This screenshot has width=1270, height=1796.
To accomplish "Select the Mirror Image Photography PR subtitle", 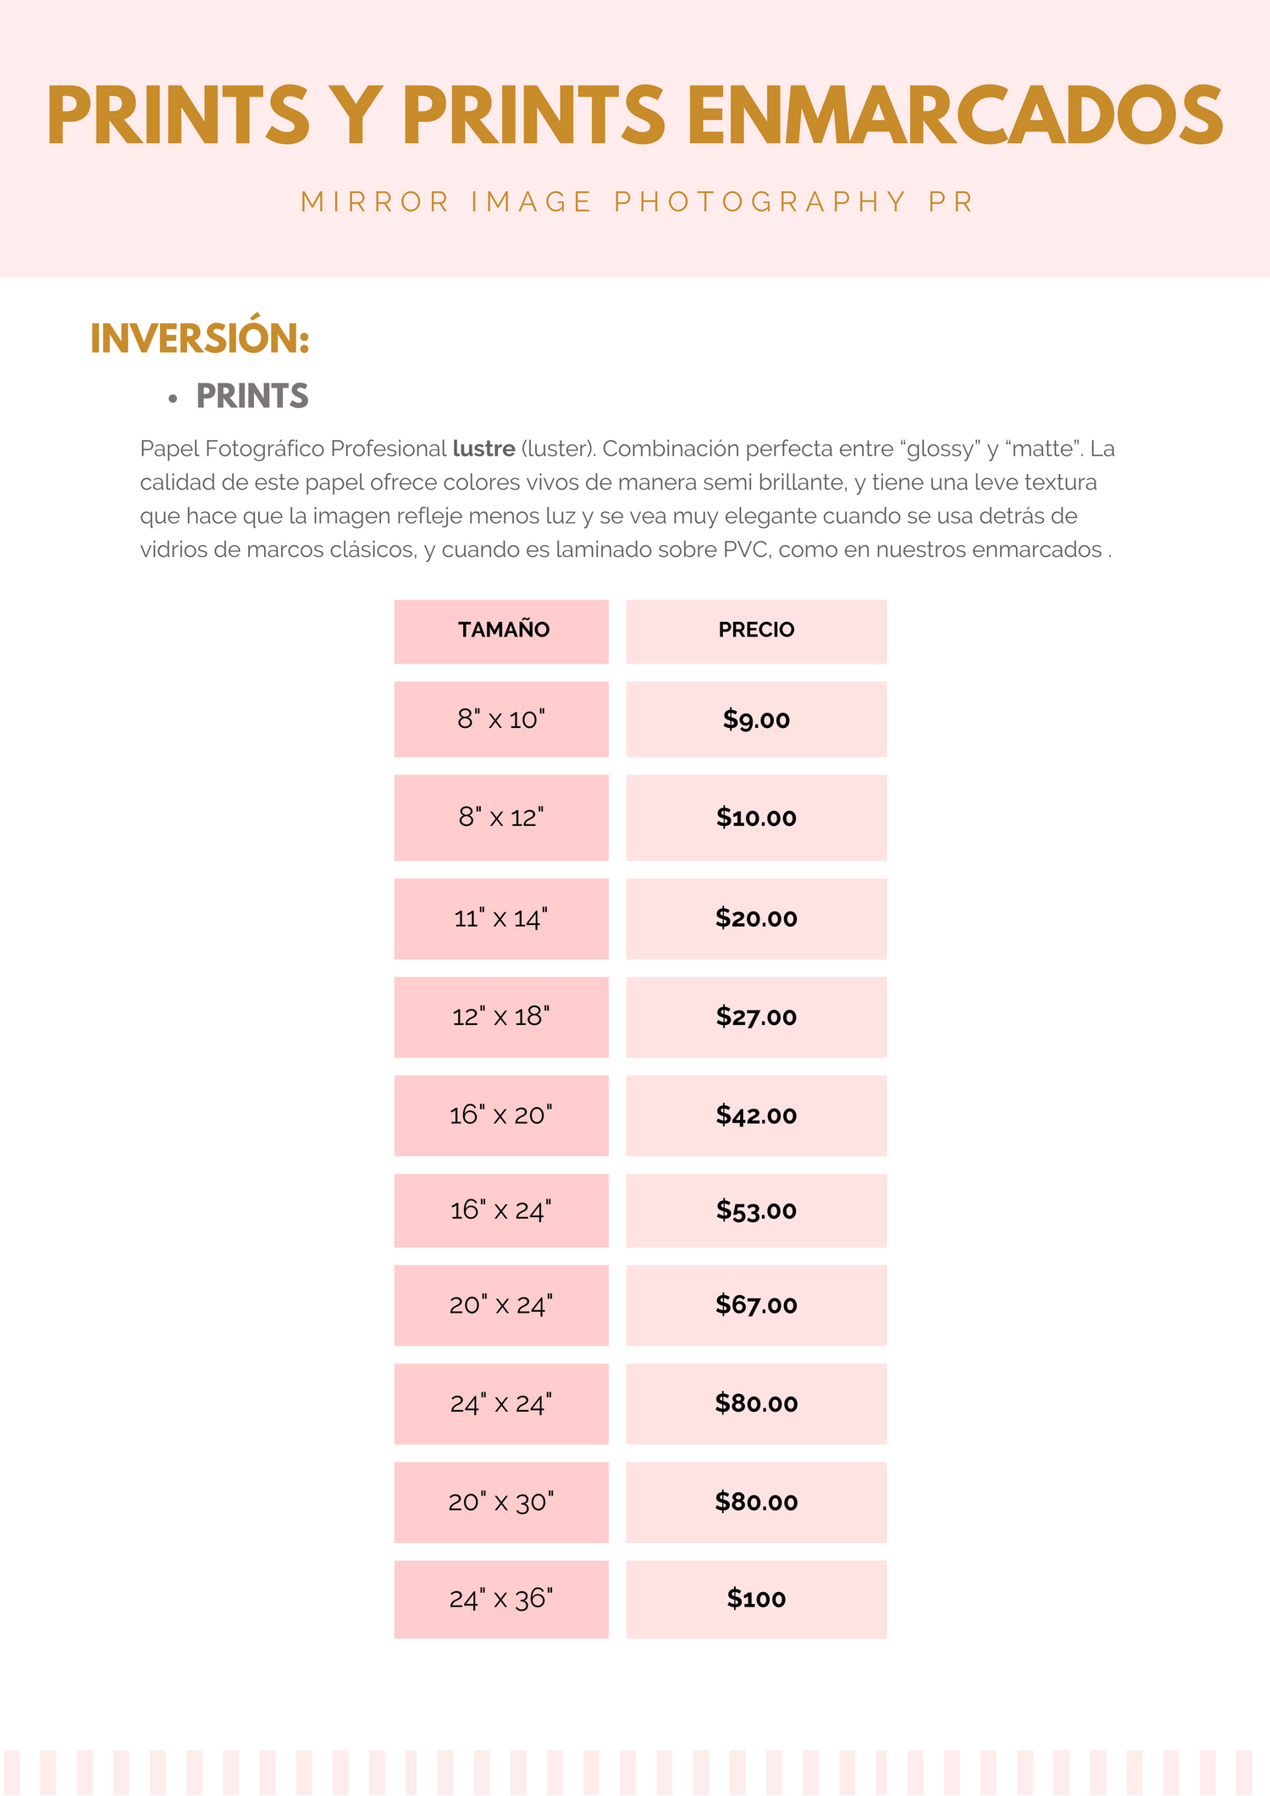I will click(638, 202).
